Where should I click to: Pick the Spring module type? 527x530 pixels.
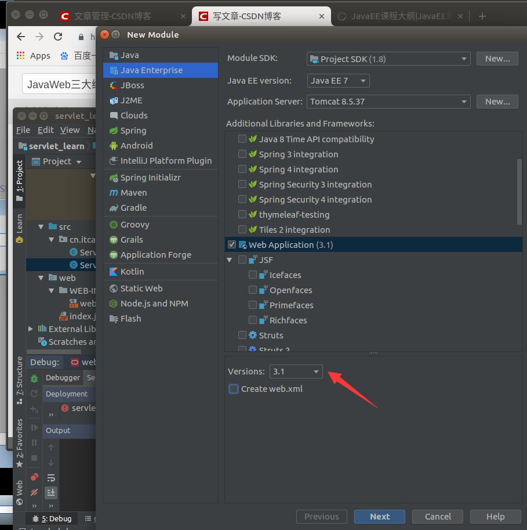tap(161, 131)
